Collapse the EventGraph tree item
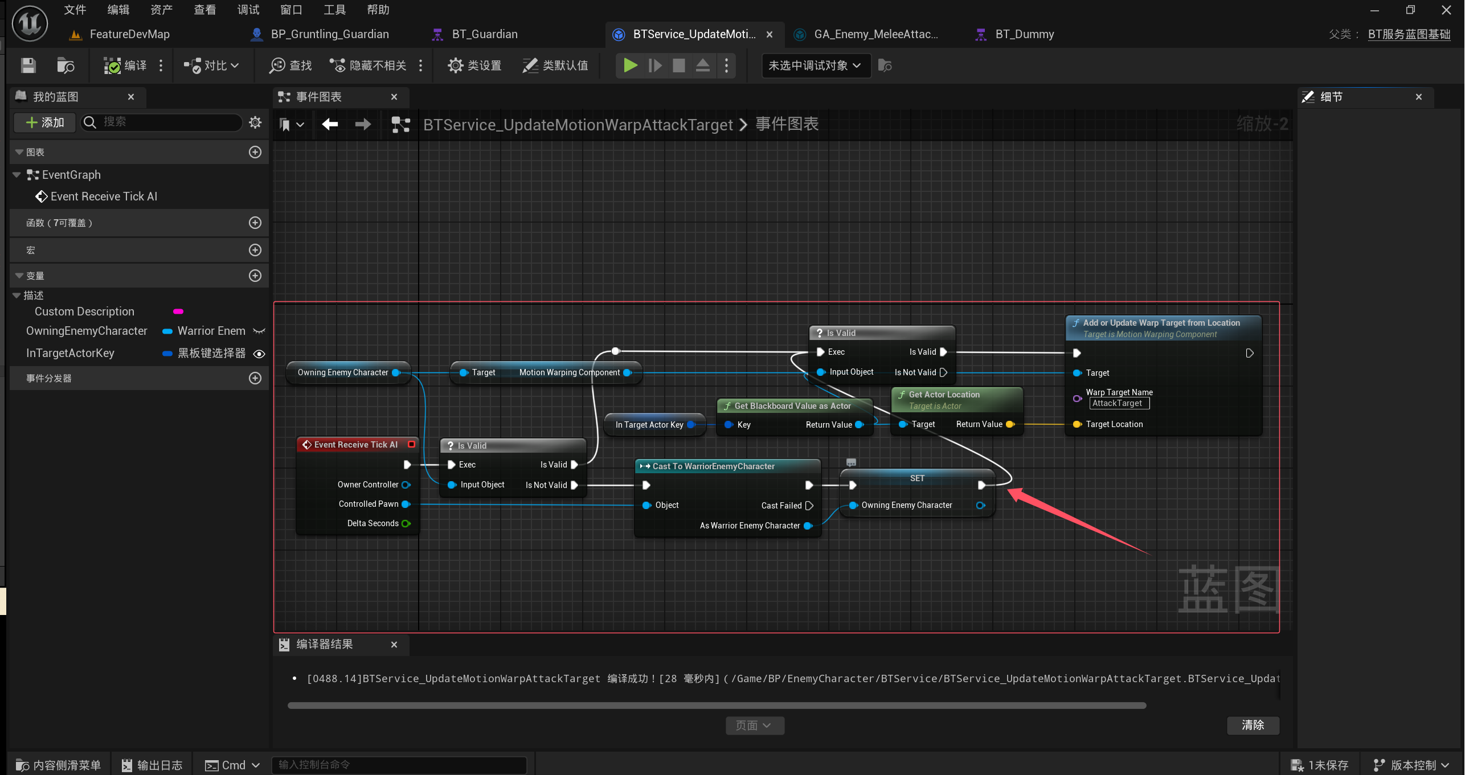This screenshot has width=1465, height=775. [x=17, y=175]
